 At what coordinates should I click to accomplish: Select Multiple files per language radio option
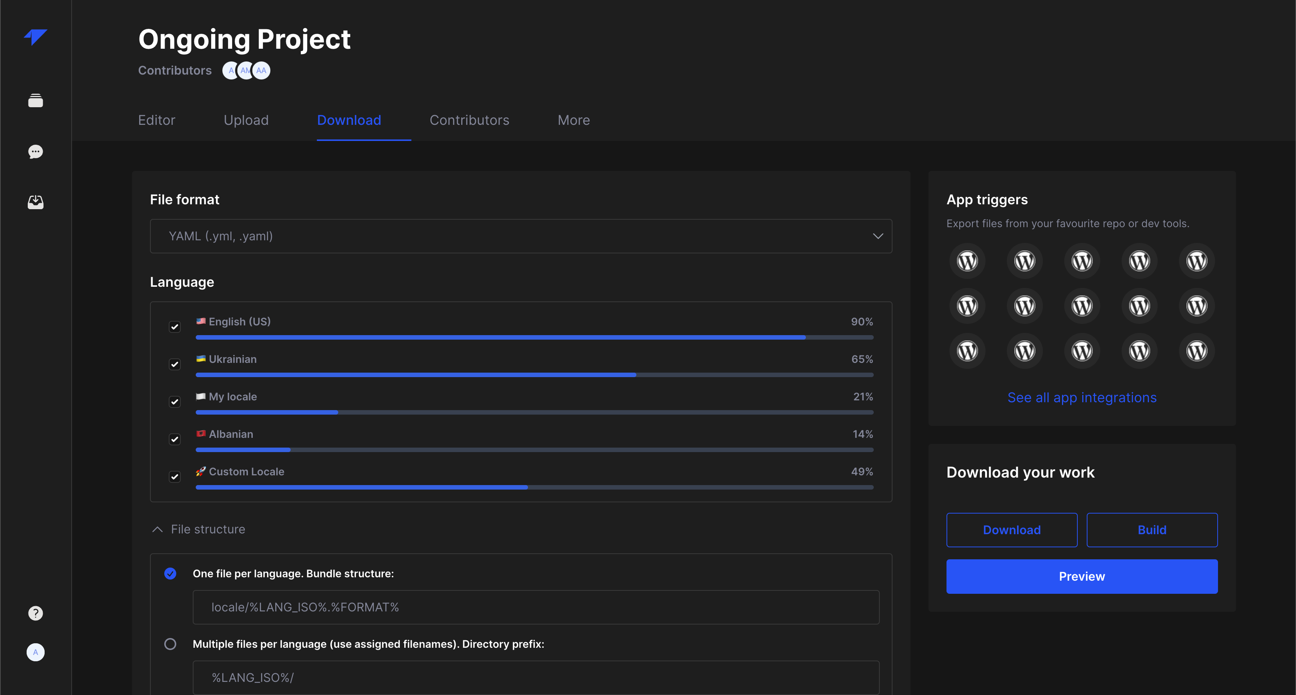tap(170, 644)
